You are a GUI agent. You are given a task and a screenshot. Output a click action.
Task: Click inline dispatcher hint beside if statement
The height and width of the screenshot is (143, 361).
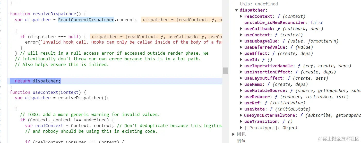point(156,37)
